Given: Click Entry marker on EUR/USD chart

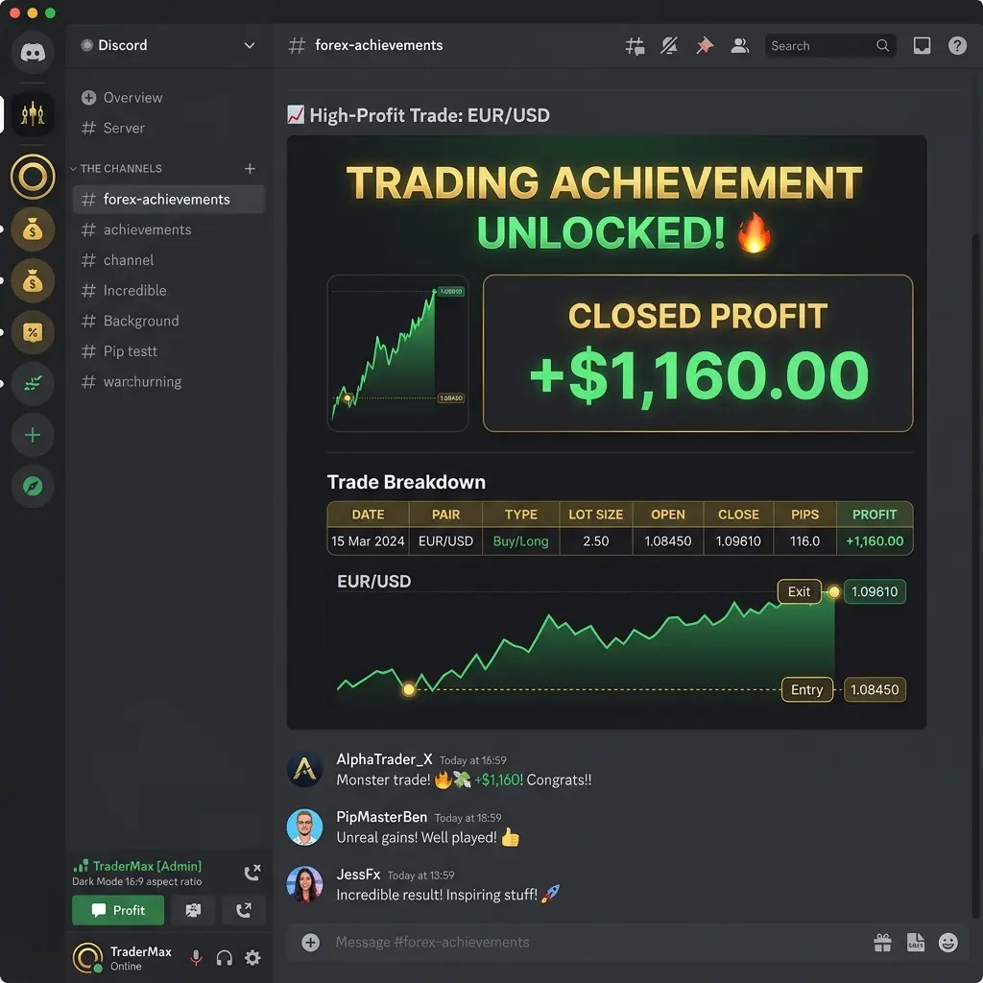Looking at the screenshot, I should click(x=806, y=689).
